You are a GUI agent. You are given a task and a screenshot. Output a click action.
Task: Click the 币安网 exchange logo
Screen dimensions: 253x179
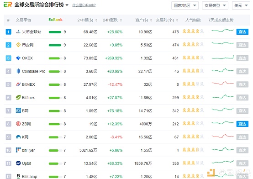pyautogui.click(x=18, y=45)
